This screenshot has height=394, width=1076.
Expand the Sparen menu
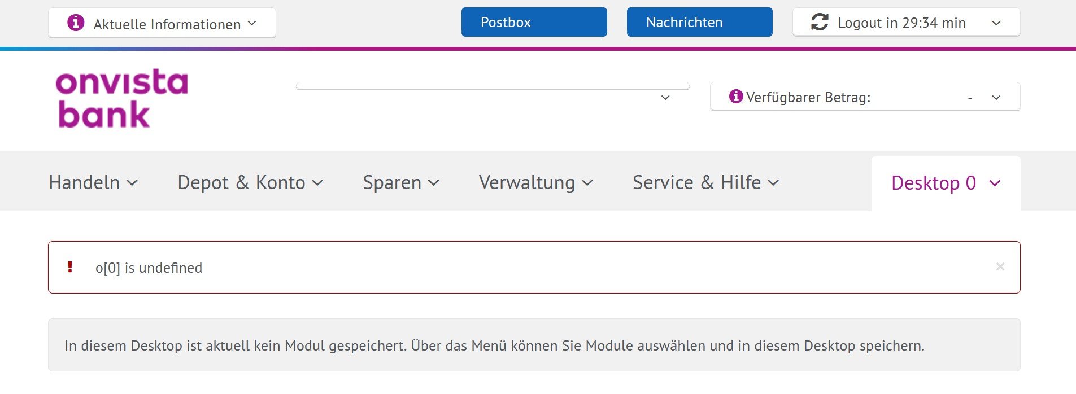400,183
